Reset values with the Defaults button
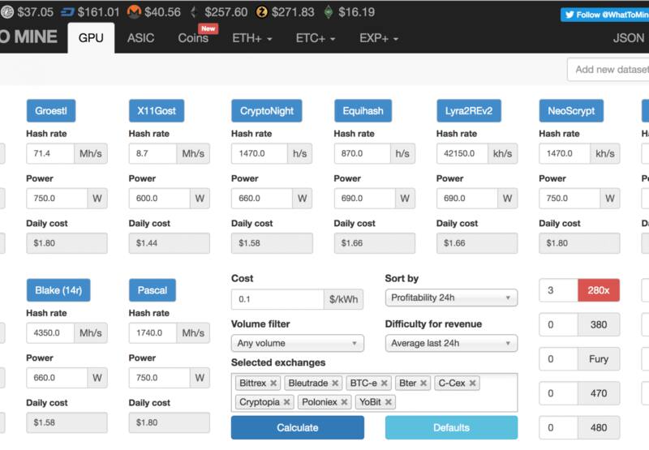Viewport: 649px width, 450px height. tap(451, 427)
